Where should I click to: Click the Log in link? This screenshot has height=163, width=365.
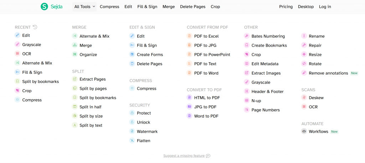tap(325, 7)
